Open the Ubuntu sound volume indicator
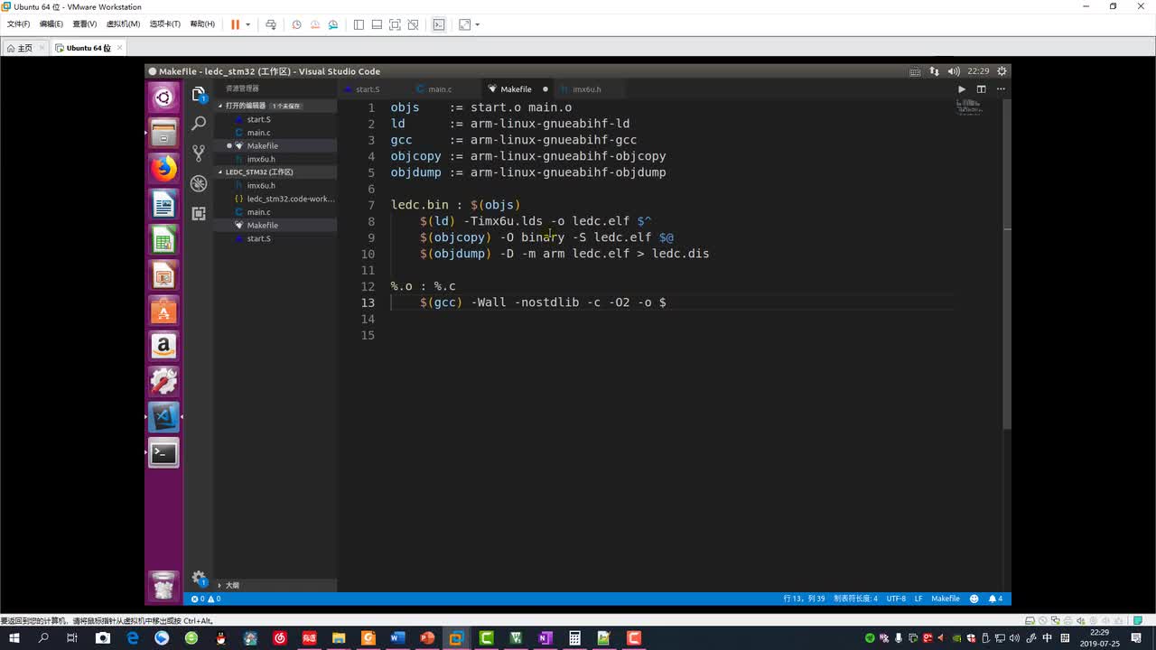The image size is (1156, 650). 954,71
